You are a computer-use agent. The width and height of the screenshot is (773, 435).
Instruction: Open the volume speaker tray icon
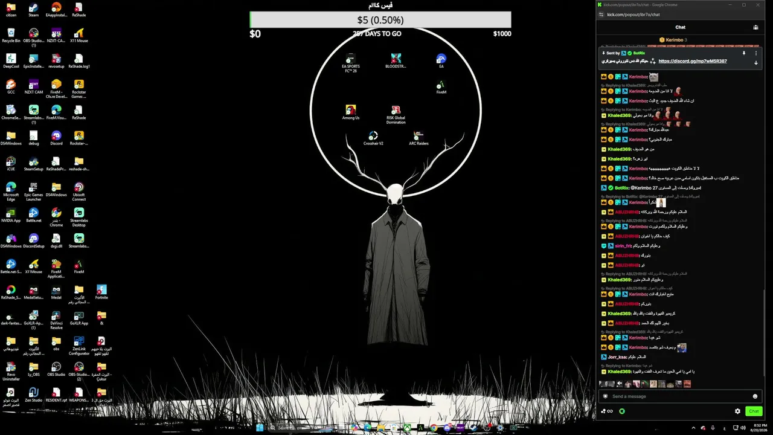point(744,428)
